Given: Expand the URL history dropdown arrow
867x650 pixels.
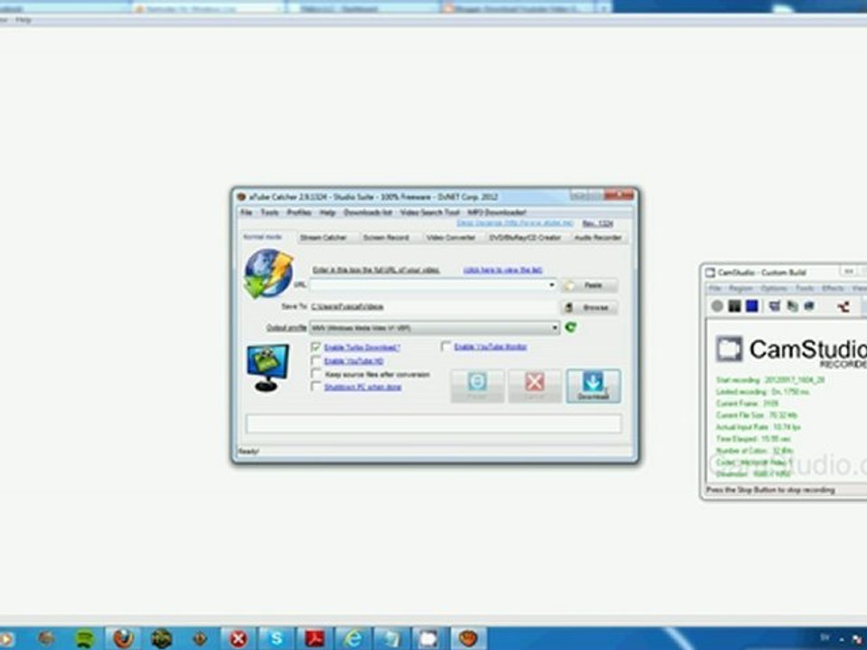Looking at the screenshot, I should point(551,284).
